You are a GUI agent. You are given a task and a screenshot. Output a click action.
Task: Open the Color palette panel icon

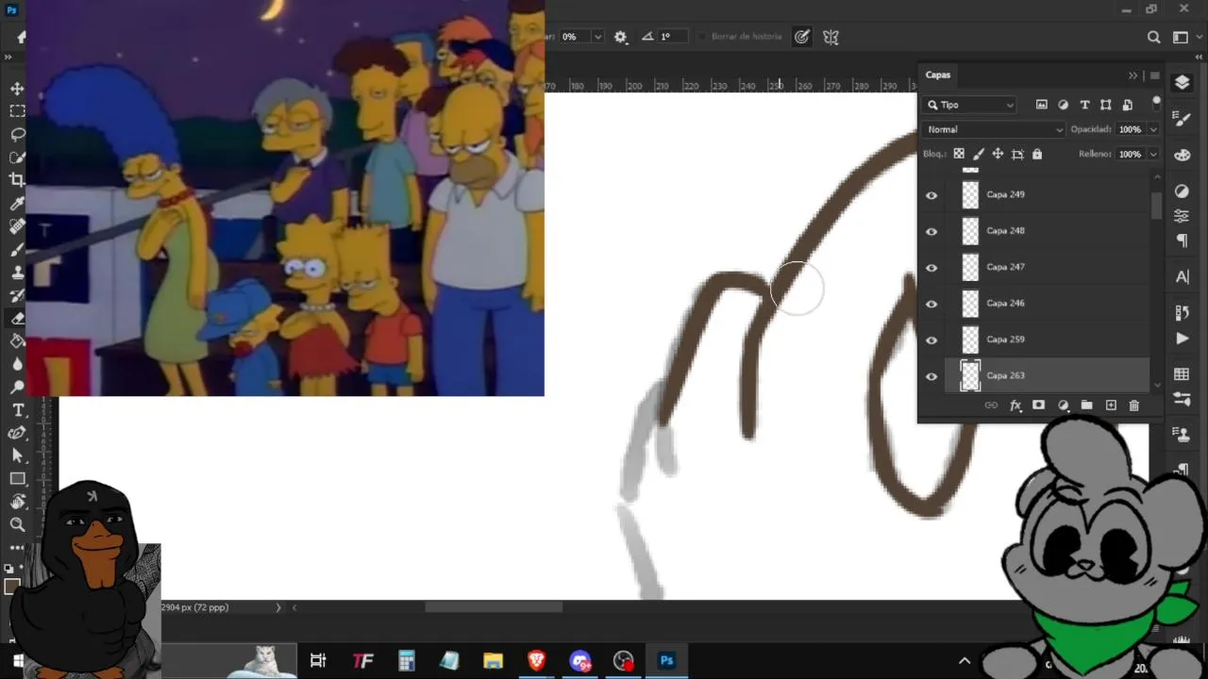point(1182,156)
